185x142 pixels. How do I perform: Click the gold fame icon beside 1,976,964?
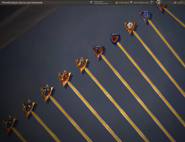pos(117,3)
